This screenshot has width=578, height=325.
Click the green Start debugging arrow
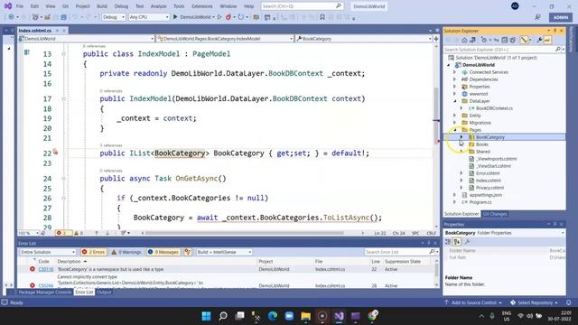point(175,17)
